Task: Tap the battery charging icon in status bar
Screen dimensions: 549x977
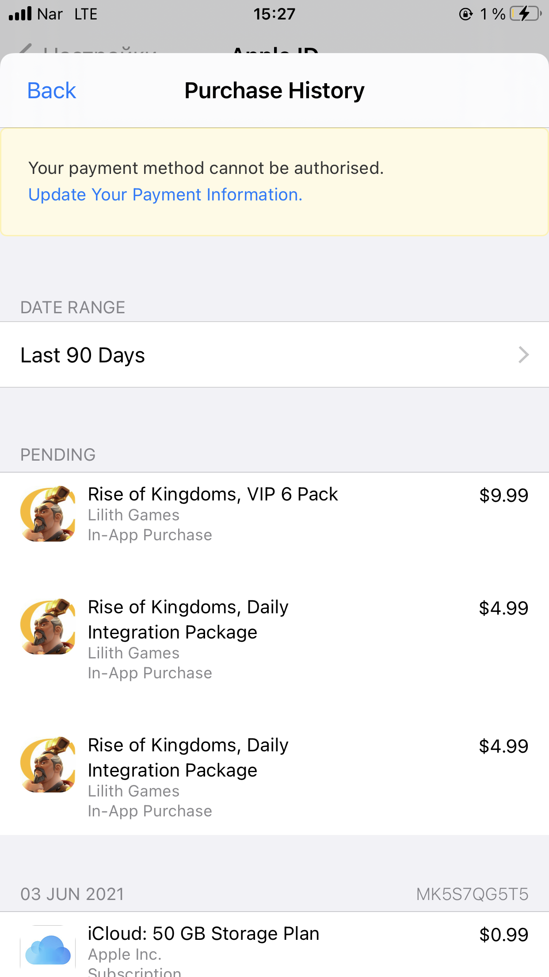Action: [x=526, y=14]
